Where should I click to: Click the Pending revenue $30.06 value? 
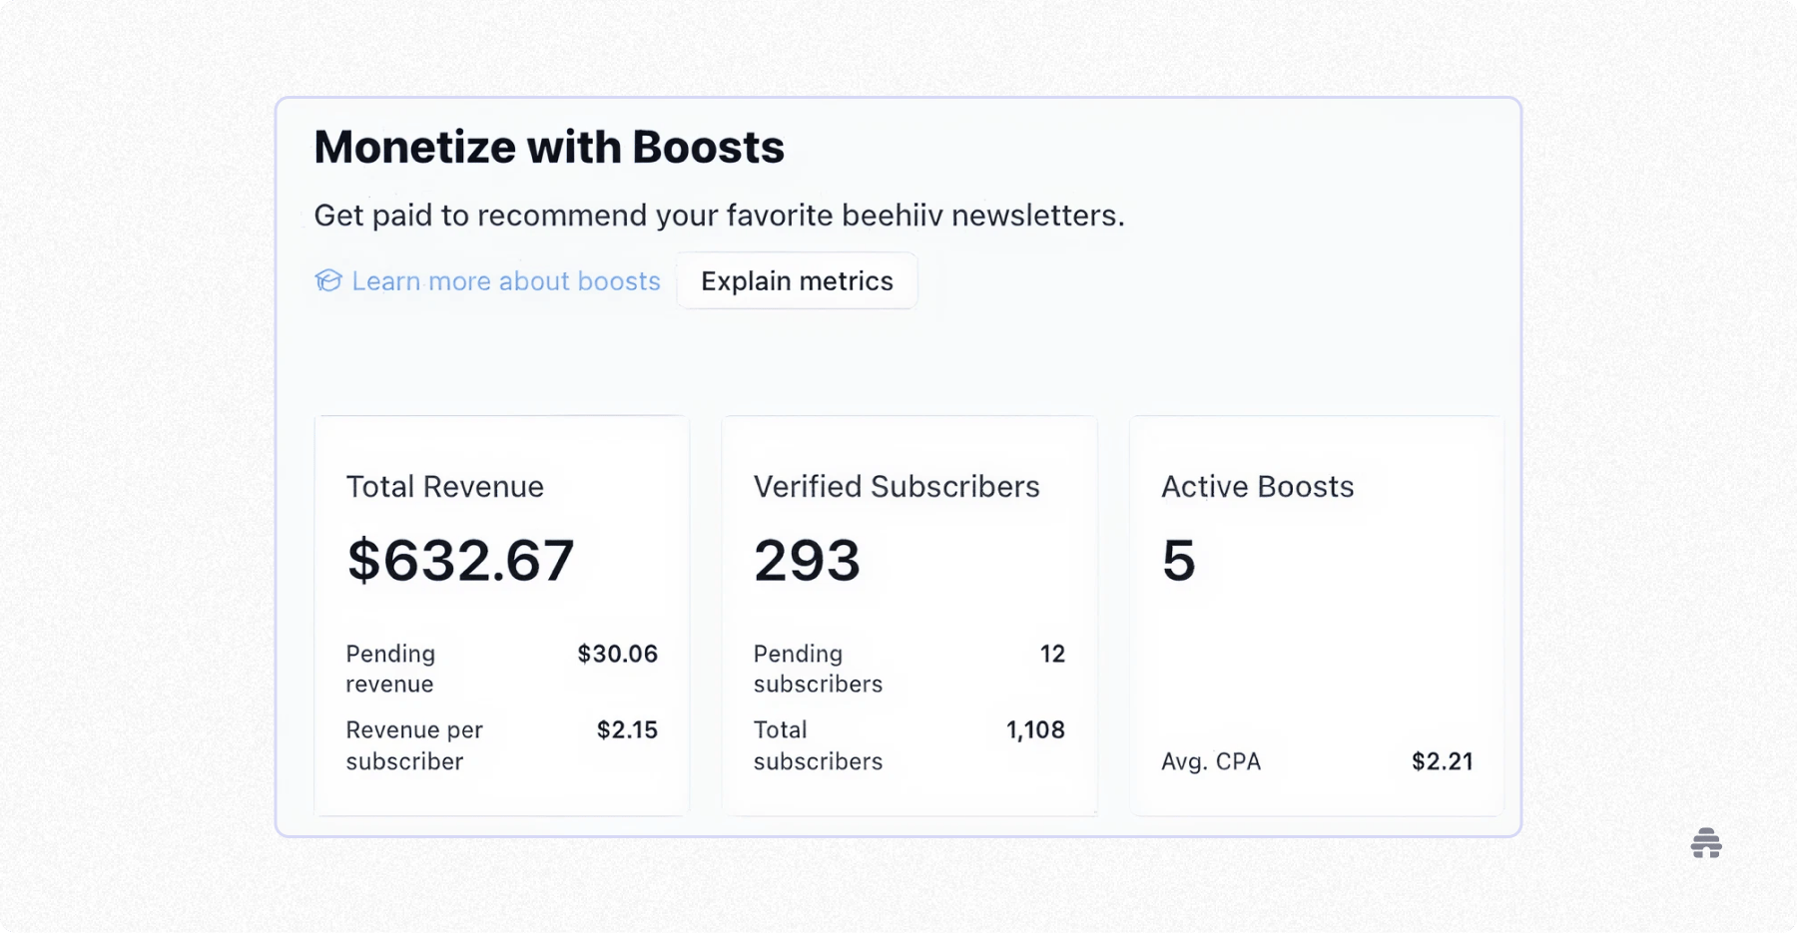[x=616, y=654]
